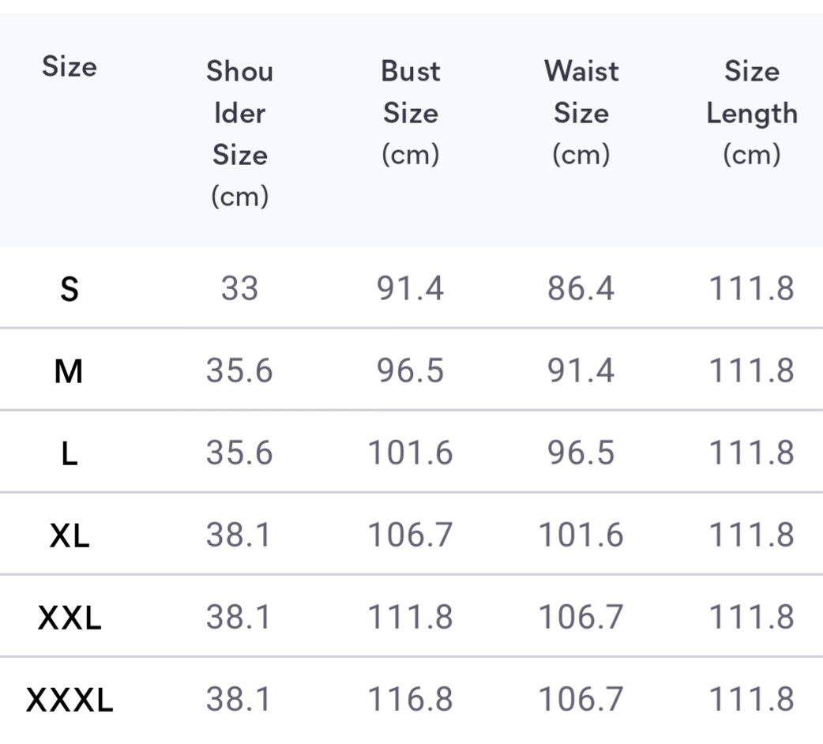
Task: Click the Size Length column header
Action: 751,112
